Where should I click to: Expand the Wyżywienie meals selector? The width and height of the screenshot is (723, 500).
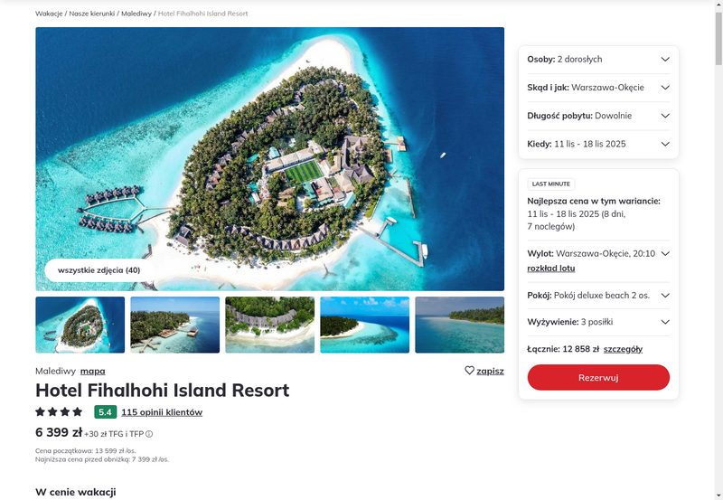[x=598, y=322]
